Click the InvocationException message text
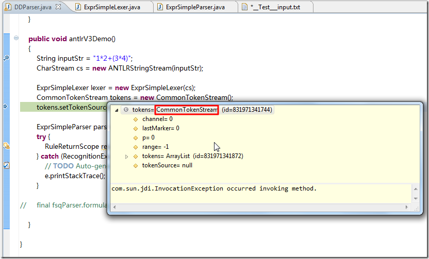Viewport: 429px width, 259px height. tap(214, 188)
